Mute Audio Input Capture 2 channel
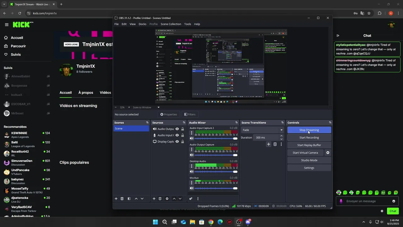 click(x=191, y=138)
